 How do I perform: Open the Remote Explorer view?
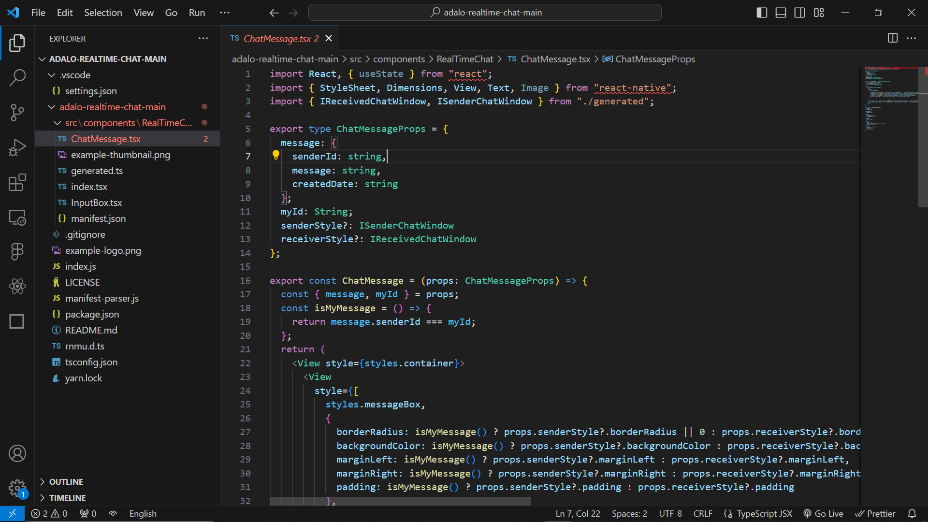(17, 217)
